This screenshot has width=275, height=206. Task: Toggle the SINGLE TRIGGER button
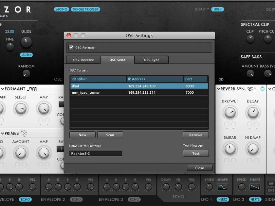(86, 9)
